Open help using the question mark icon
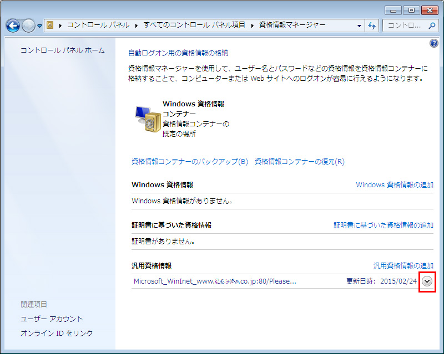 click(x=433, y=43)
